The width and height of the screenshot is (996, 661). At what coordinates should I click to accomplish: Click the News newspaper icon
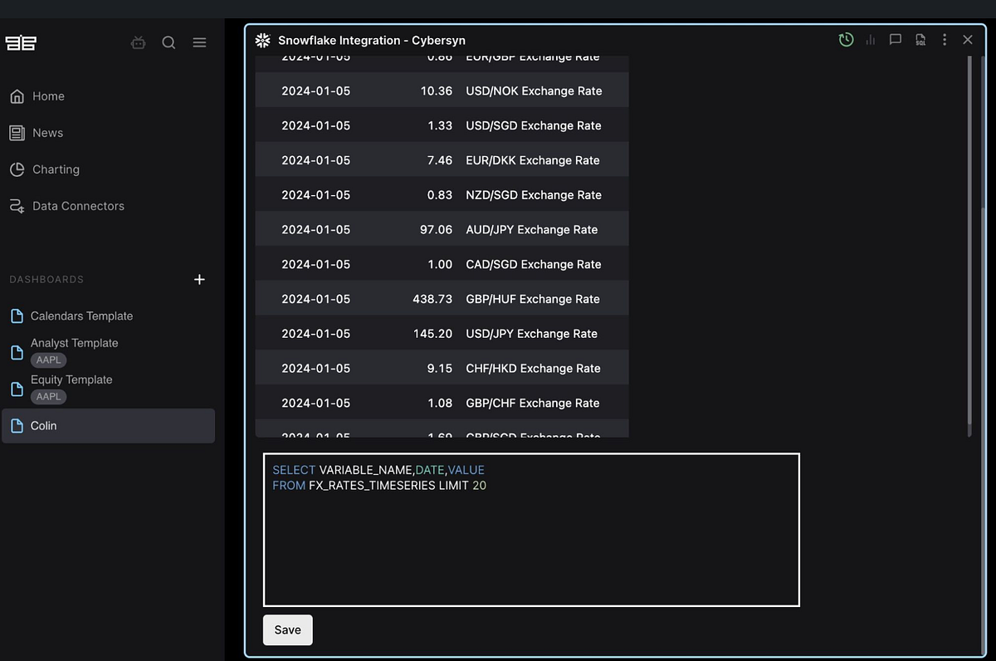pos(17,133)
